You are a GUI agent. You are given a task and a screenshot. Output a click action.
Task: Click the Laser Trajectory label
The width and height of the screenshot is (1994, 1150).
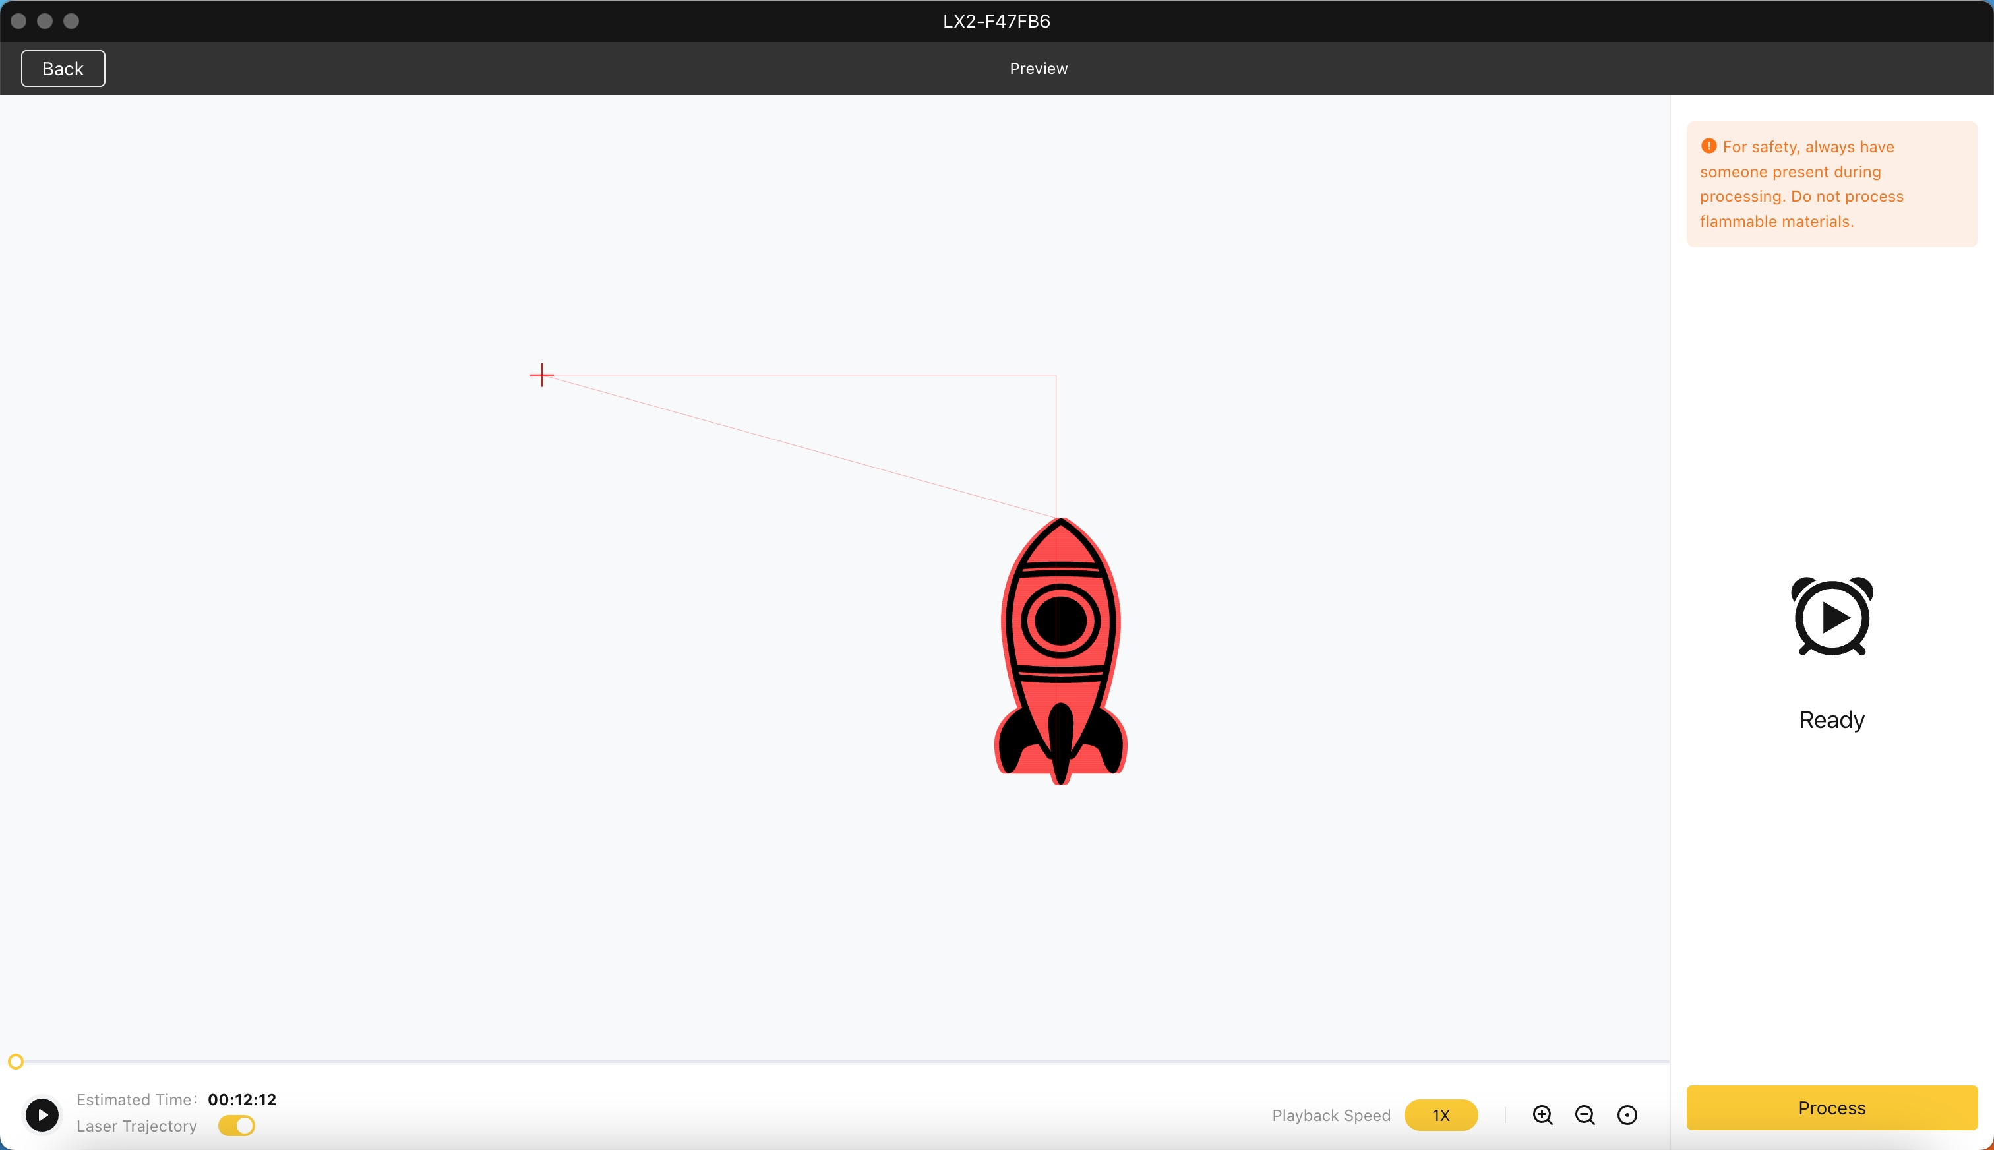[x=136, y=1126]
